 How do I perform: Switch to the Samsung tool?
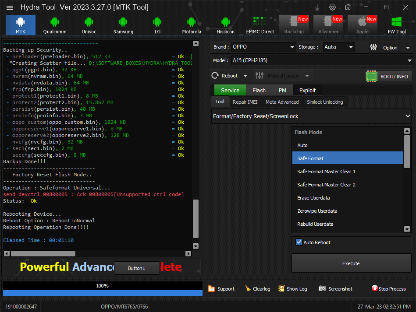click(123, 25)
